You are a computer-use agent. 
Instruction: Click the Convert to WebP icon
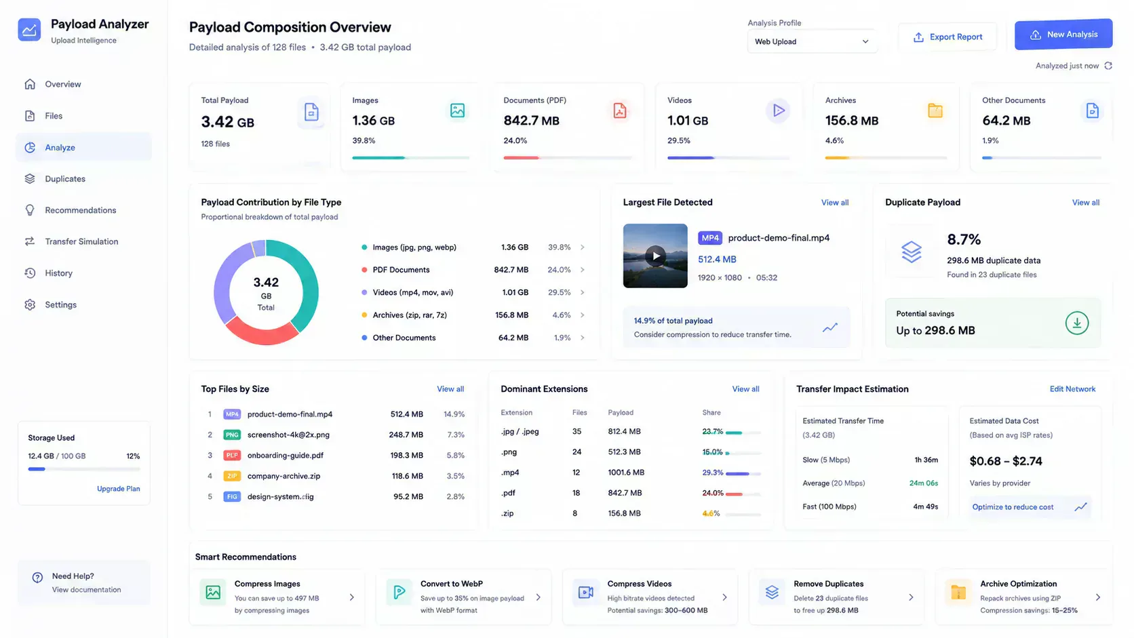[399, 592]
